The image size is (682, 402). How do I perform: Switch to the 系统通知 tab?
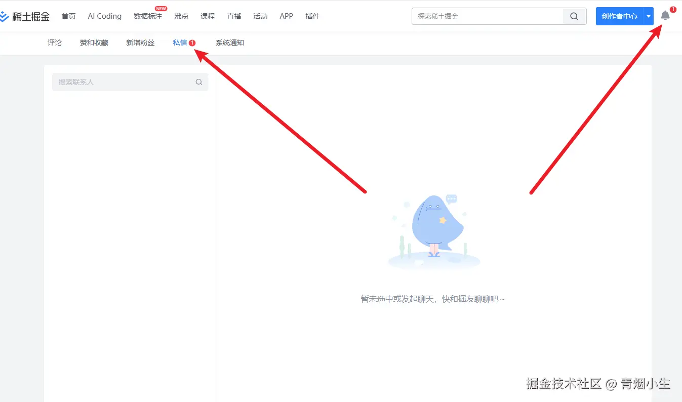tap(229, 43)
